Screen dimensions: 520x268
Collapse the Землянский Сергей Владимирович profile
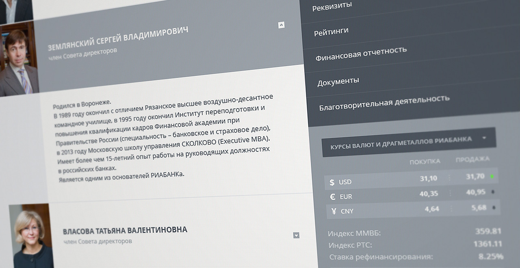coord(281,25)
